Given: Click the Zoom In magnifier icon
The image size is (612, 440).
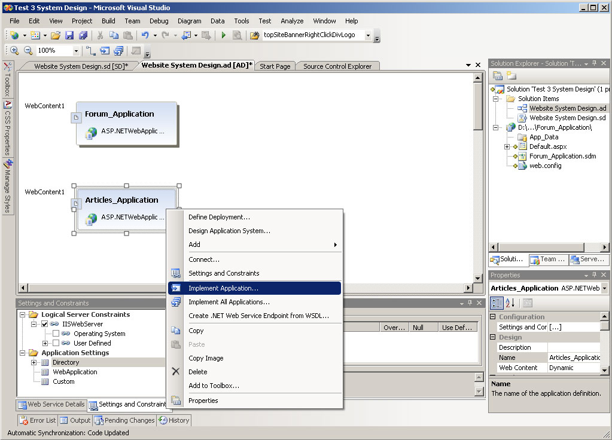Looking at the screenshot, I should point(14,51).
